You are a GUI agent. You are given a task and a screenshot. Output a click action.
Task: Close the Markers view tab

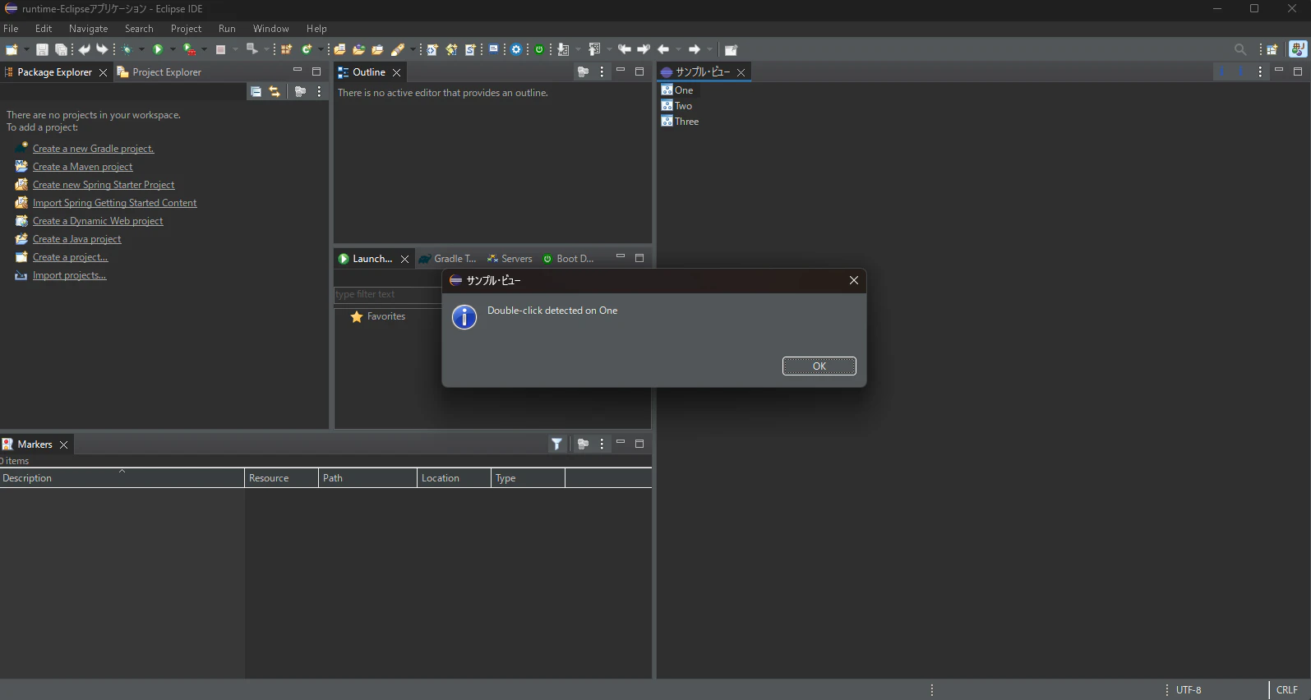click(x=63, y=444)
